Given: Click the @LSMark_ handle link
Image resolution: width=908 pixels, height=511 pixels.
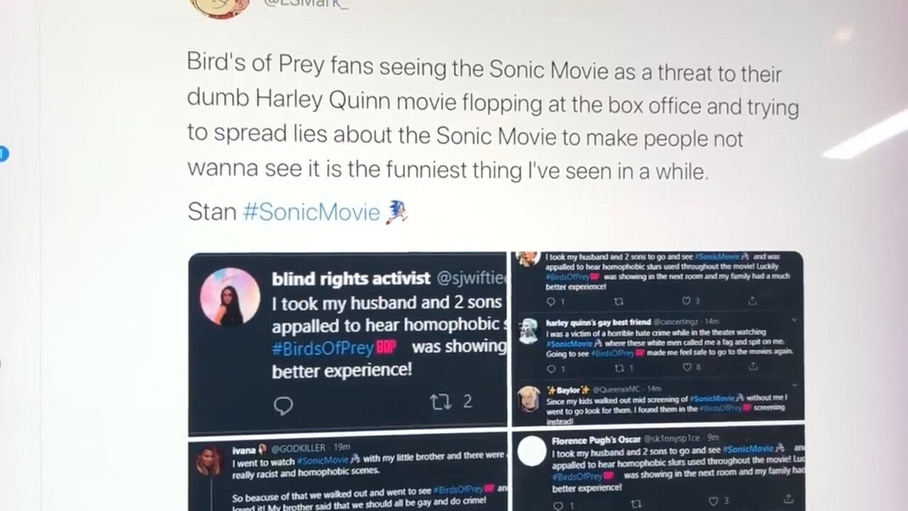Looking at the screenshot, I should (308, 4).
